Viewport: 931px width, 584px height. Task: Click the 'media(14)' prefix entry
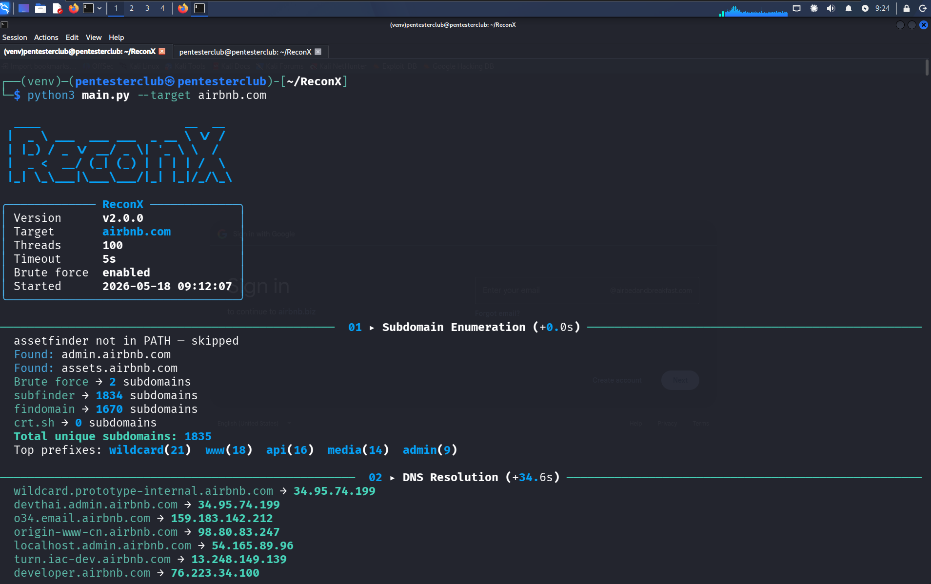[x=358, y=450]
